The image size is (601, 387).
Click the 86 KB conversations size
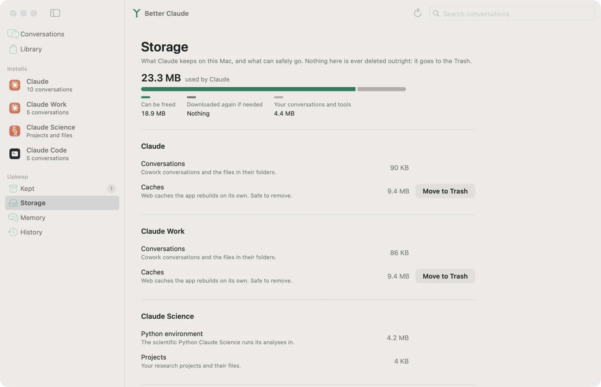pyautogui.click(x=399, y=253)
